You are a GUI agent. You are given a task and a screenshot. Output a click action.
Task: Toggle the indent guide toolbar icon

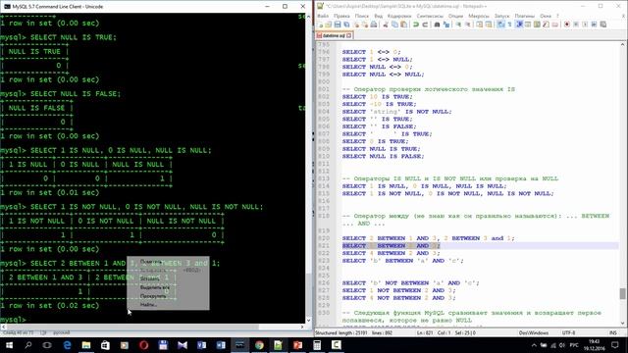click(x=519, y=25)
